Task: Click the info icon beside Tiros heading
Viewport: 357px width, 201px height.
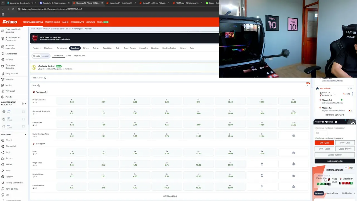Action: click(x=38, y=86)
